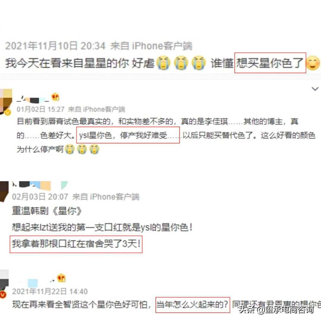321x321 pixels.
Task: Click the third crying emoji after 好虐
Action: pos(198,63)
